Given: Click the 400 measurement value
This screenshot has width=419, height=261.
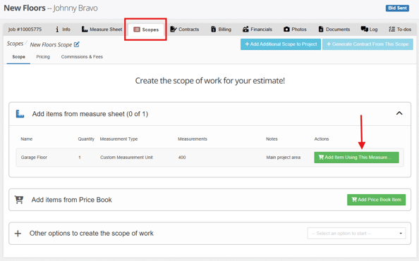Looking at the screenshot, I should click(x=182, y=158).
